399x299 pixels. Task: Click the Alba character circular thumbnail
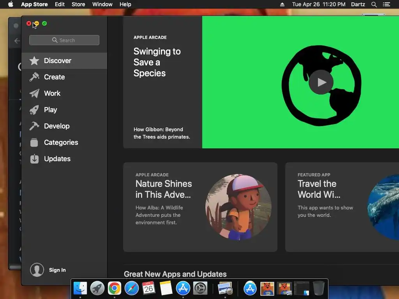coord(238,207)
